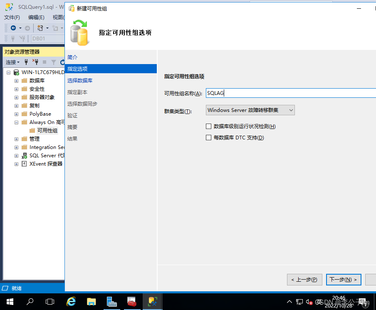Select the 安全性 tree item

point(37,89)
